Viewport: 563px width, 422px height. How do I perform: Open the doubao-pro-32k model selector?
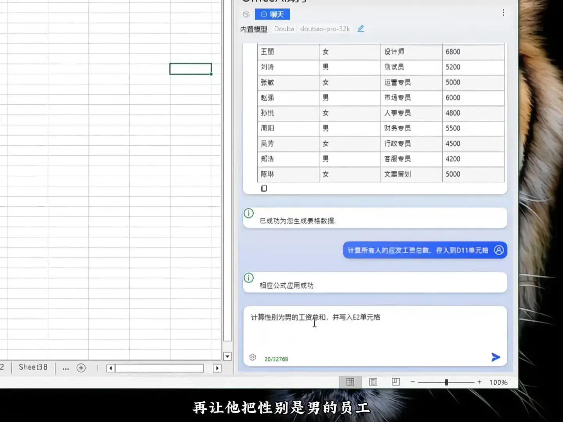(x=325, y=29)
